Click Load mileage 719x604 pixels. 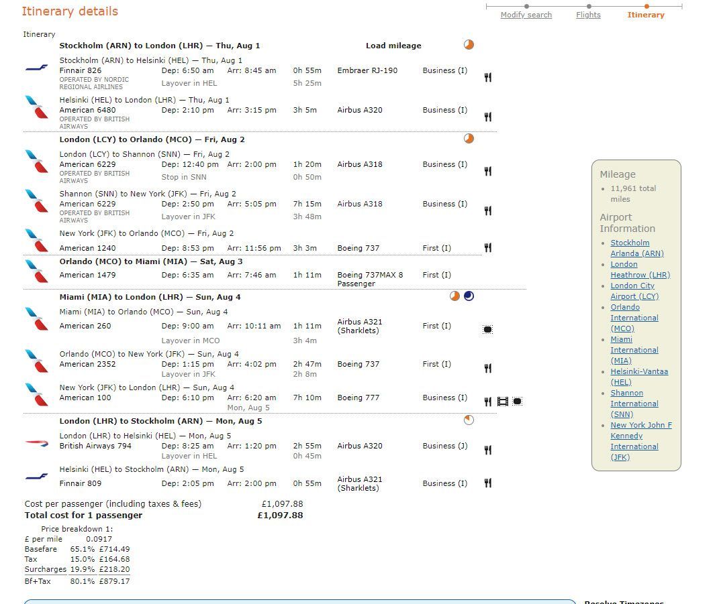point(393,46)
